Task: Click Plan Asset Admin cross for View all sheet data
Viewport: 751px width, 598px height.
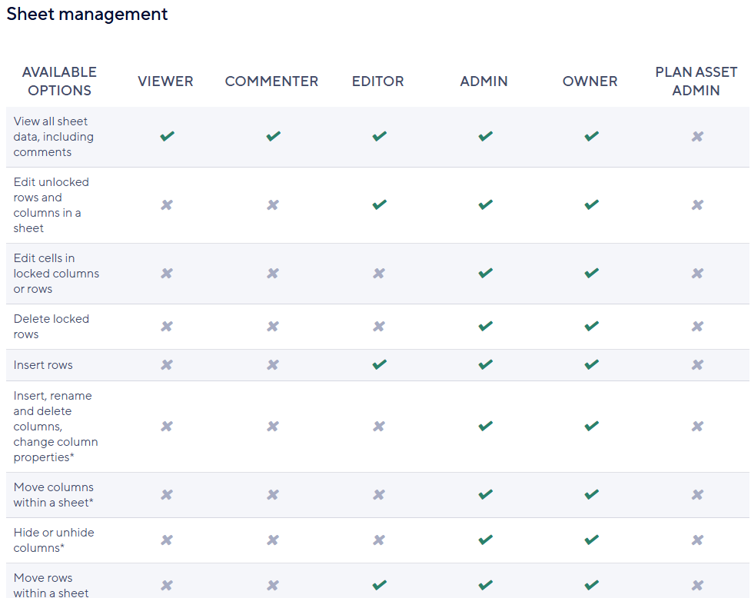Action: click(697, 137)
